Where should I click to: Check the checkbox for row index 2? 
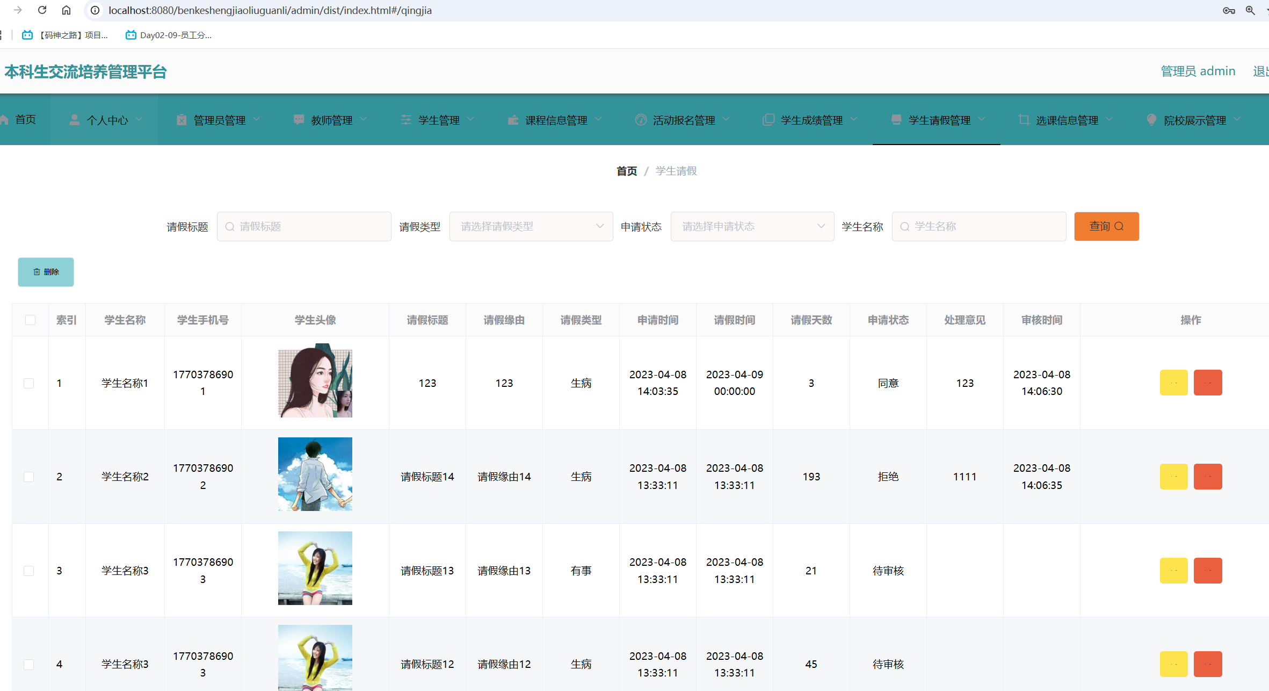click(29, 477)
